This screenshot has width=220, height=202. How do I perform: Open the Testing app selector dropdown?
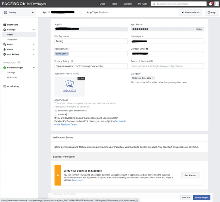[19, 12]
